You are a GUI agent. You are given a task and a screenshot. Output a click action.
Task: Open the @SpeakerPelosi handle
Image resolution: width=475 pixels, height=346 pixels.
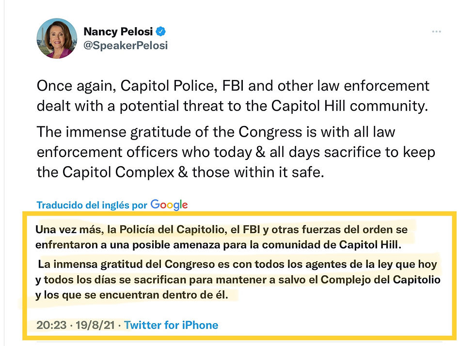[126, 46]
